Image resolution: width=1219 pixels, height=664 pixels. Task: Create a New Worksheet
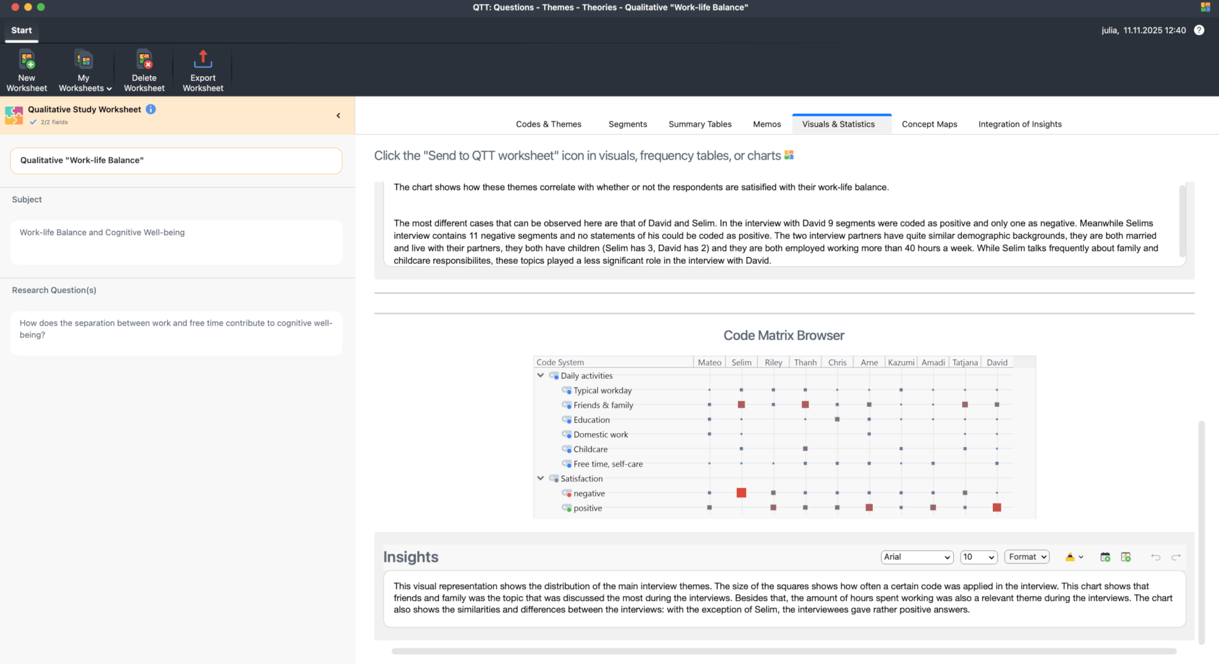click(x=27, y=71)
